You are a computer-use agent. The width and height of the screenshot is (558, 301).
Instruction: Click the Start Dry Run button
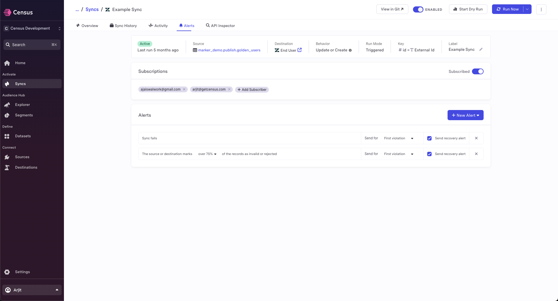(x=468, y=9)
